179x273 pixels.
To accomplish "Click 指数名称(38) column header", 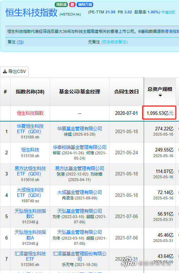I will point(30,92).
